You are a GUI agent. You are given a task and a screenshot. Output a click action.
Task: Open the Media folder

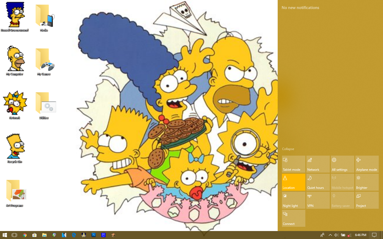click(x=43, y=16)
